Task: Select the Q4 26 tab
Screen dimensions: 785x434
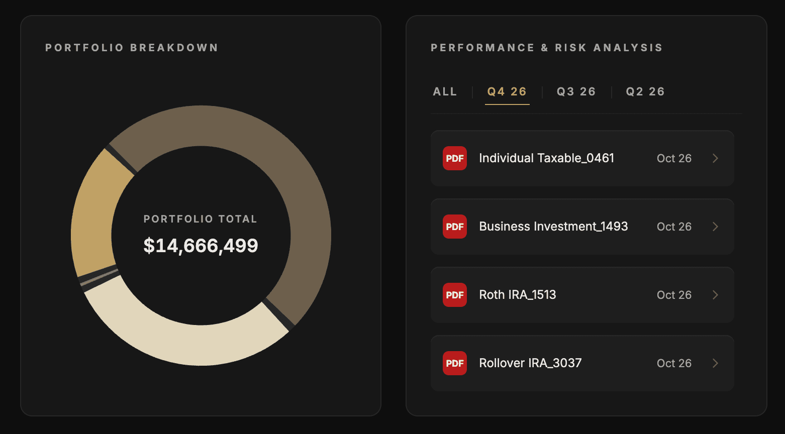Action: click(x=507, y=92)
